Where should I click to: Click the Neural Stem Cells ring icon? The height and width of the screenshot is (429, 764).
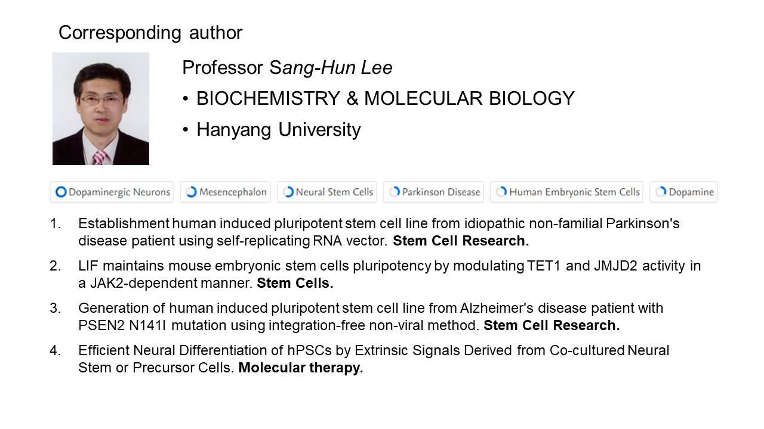288,192
